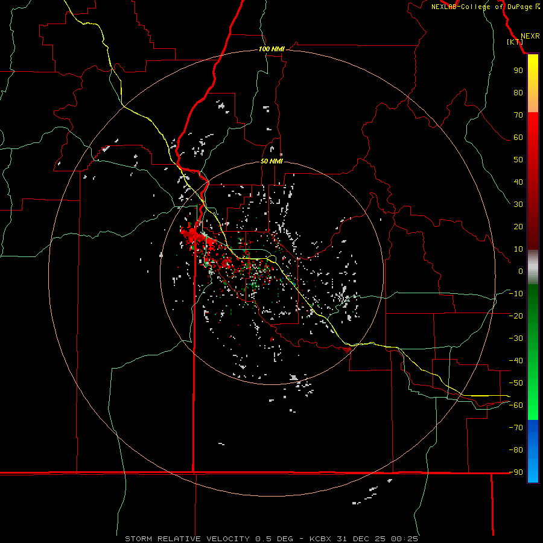Click the 0.5 DEG elevation text
This screenshot has width=543, height=543.
[274, 539]
